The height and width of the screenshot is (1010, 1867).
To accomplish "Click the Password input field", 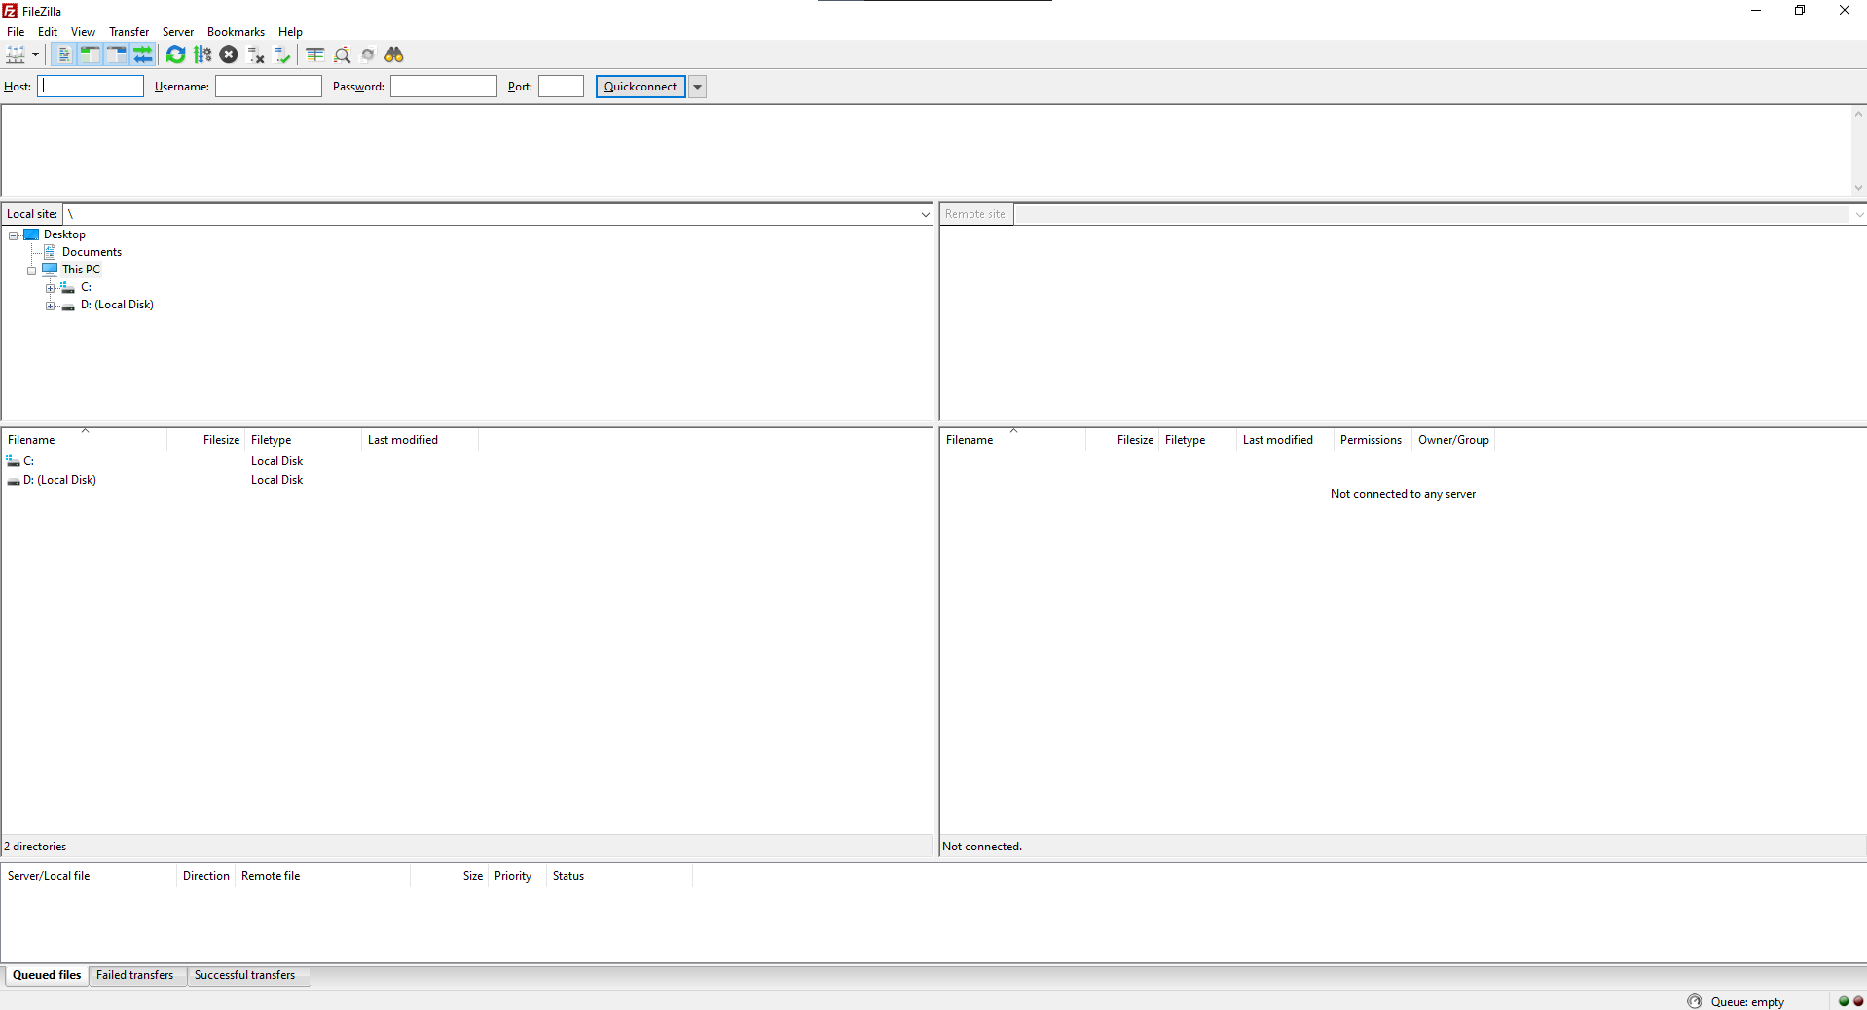I will (444, 87).
